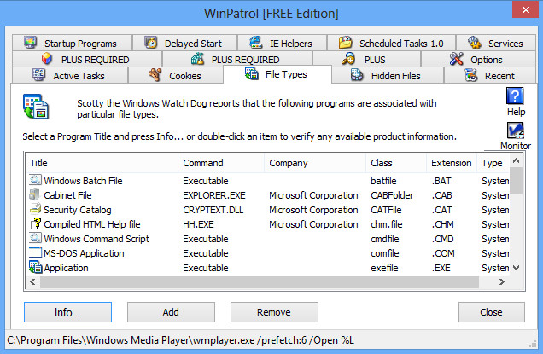Sort list by Company column header
The image size is (543, 354).
[315, 163]
